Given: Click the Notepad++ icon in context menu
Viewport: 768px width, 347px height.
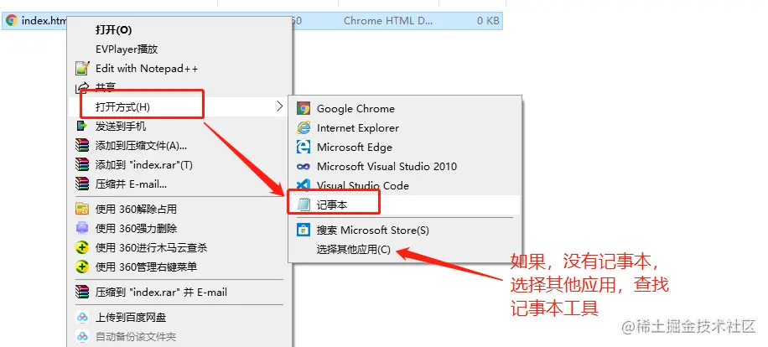Looking at the screenshot, I should click(x=82, y=68).
